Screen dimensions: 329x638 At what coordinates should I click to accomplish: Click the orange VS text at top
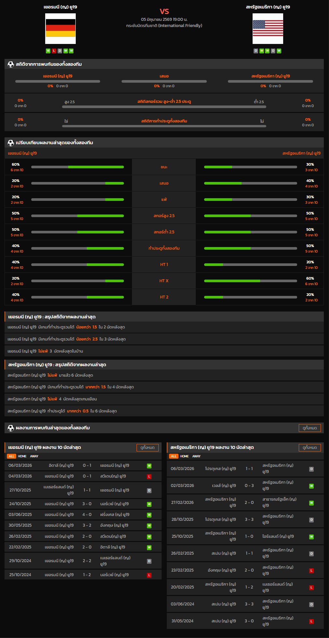(x=164, y=11)
